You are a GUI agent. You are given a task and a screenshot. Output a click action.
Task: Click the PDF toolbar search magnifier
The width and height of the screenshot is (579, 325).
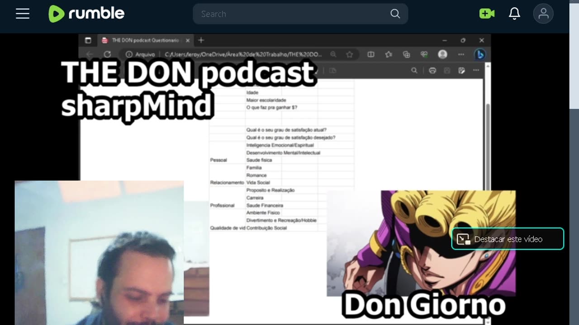tap(414, 70)
